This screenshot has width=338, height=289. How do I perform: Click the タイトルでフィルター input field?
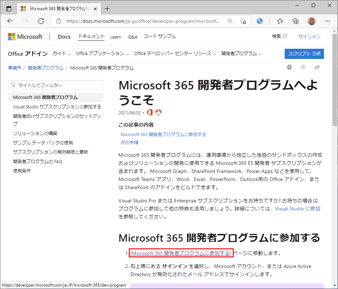pos(55,85)
